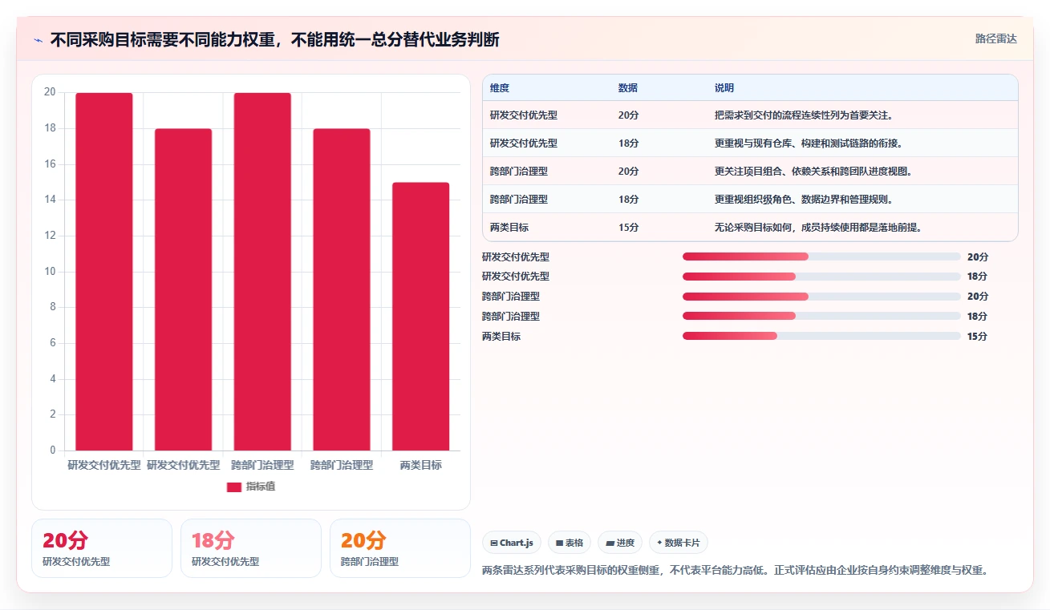Screen dimensions: 1050x610
Task: Toggle the 指标值 legend color swatch
Action: point(234,487)
